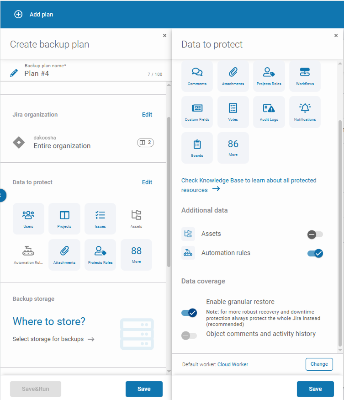344x400 pixels.
Task: Click the right panel scroll up arrow
Action: [x=340, y=63]
